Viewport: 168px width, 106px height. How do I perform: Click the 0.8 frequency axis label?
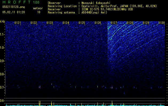[2, 74]
